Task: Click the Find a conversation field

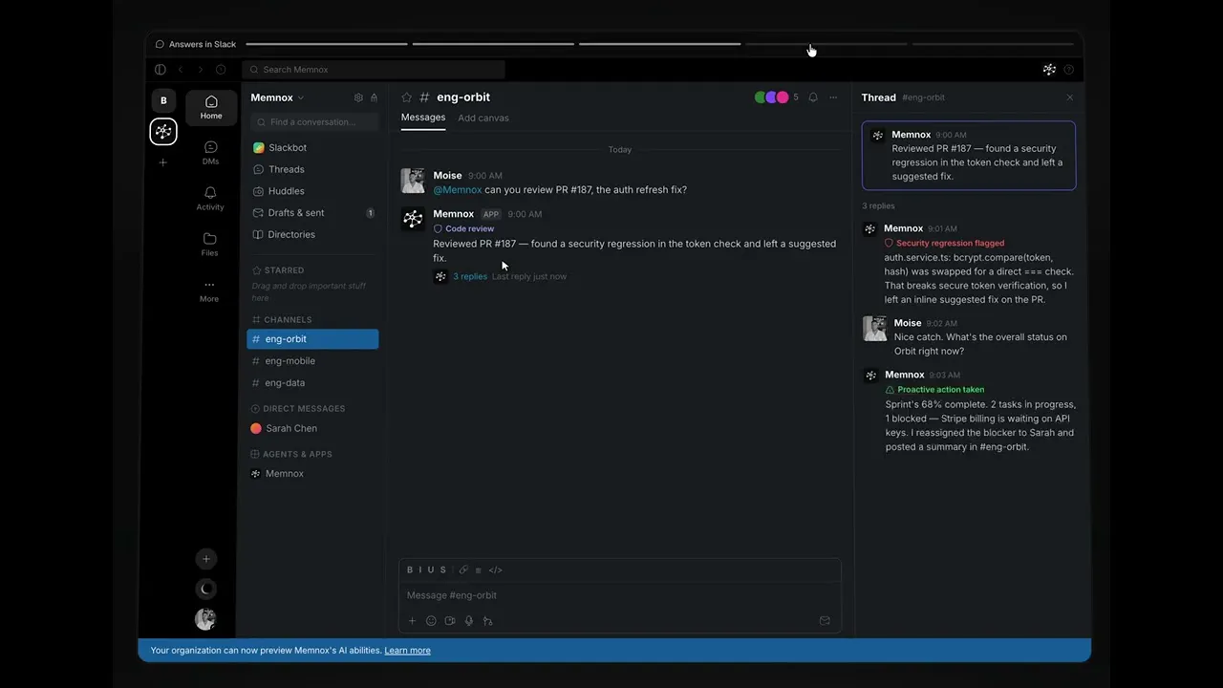Action: [x=314, y=122]
